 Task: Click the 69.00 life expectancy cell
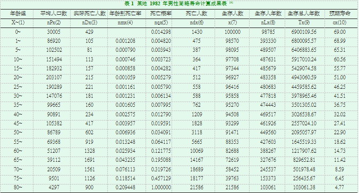340,32
